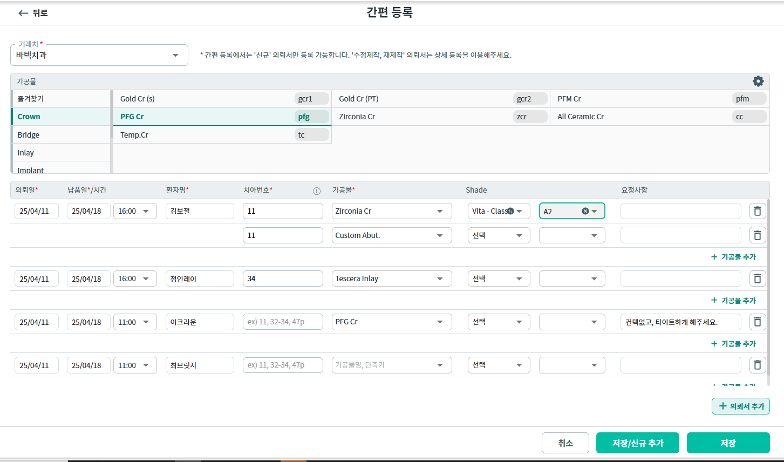Image resolution: width=784 pixels, height=462 pixels.
Task: Click 기공물 추가 under 이크라운 order
Action: (734, 343)
